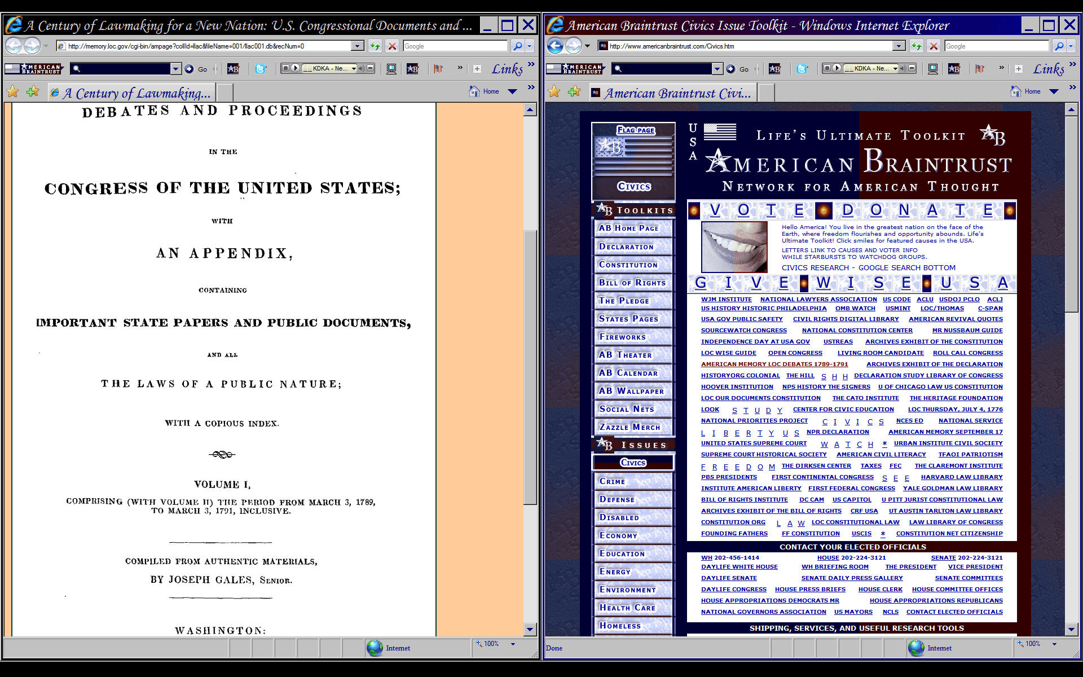Image resolution: width=1083 pixels, height=677 pixels.
Task: Click the AB star logo beside Life's Ultimate Toolkit
Action: click(x=993, y=135)
